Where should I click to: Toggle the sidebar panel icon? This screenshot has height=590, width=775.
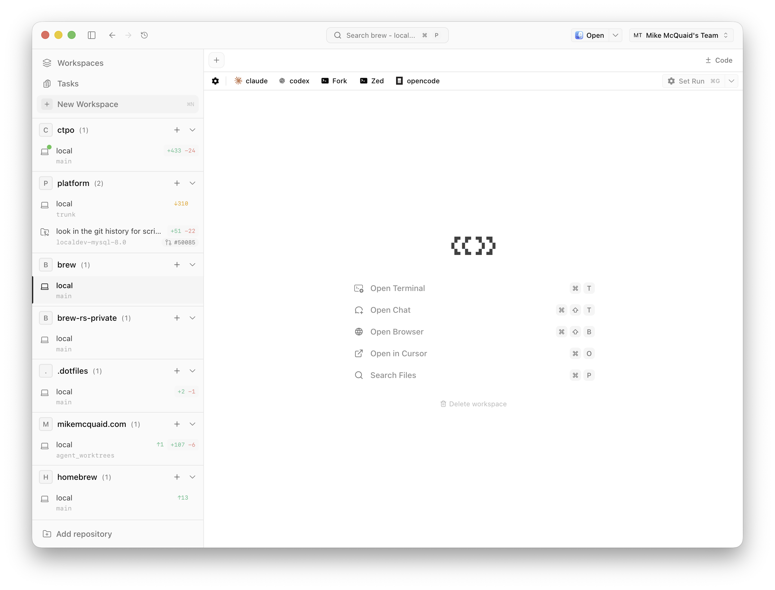tap(92, 35)
